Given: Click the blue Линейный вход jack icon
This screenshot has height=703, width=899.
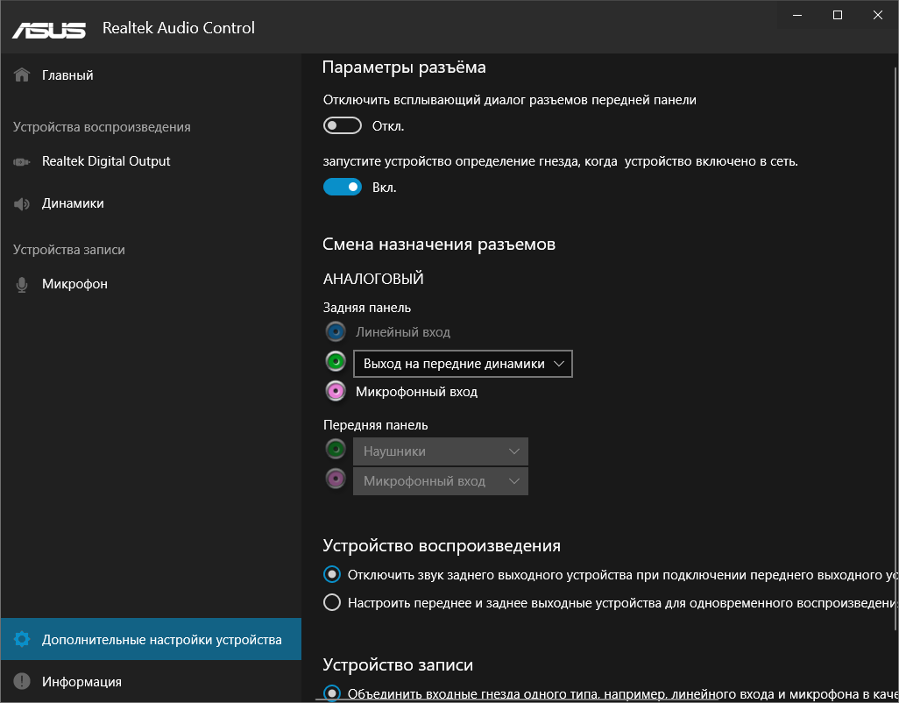Looking at the screenshot, I should click(336, 331).
